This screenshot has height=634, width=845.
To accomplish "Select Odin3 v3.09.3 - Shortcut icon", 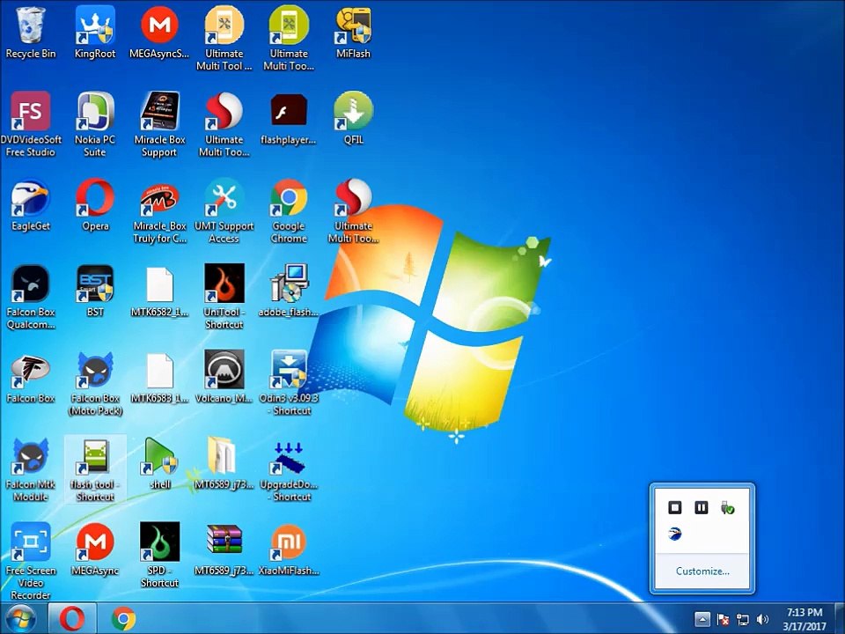I will click(289, 383).
